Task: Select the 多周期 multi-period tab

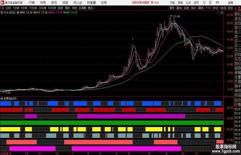Action: coord(82,8)
